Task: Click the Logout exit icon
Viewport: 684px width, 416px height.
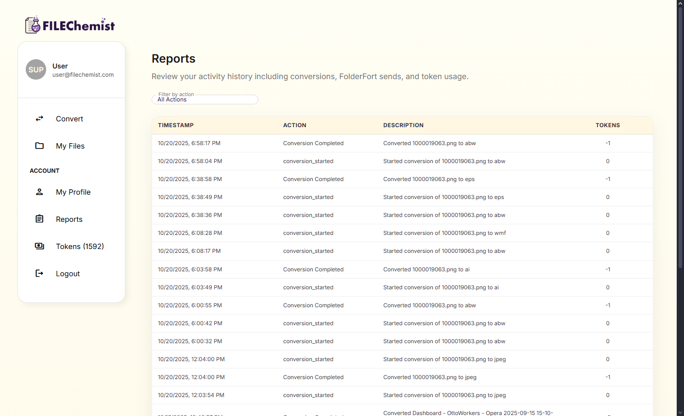Action: pos(39,273)
